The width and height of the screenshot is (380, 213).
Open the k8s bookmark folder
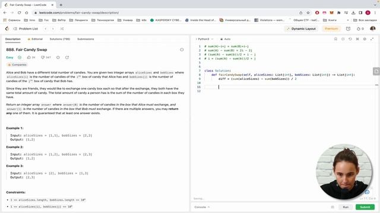141,20
